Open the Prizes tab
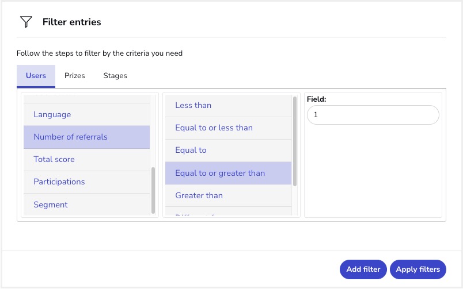Screen dimensions: 463x289 pos(75,76)
